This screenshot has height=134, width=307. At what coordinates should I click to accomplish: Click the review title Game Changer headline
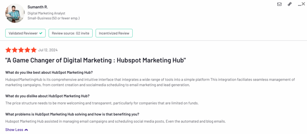click(96, 61)
